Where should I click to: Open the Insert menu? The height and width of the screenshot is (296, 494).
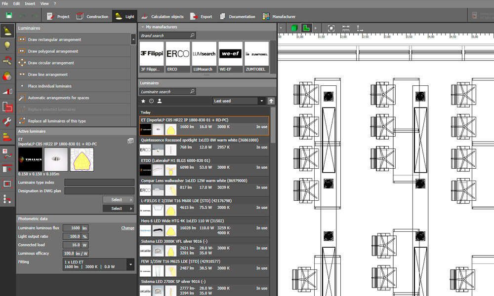click(31, 3)
